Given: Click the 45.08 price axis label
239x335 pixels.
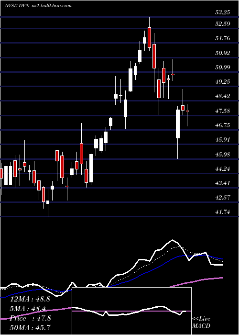Looking at the screenshot, I should [222, 154].
